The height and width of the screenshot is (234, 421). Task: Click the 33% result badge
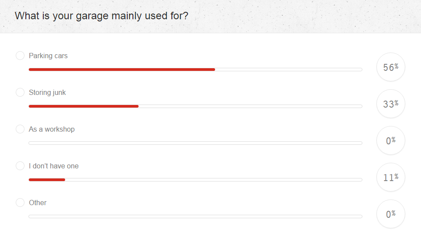click(x=390, y=104)
